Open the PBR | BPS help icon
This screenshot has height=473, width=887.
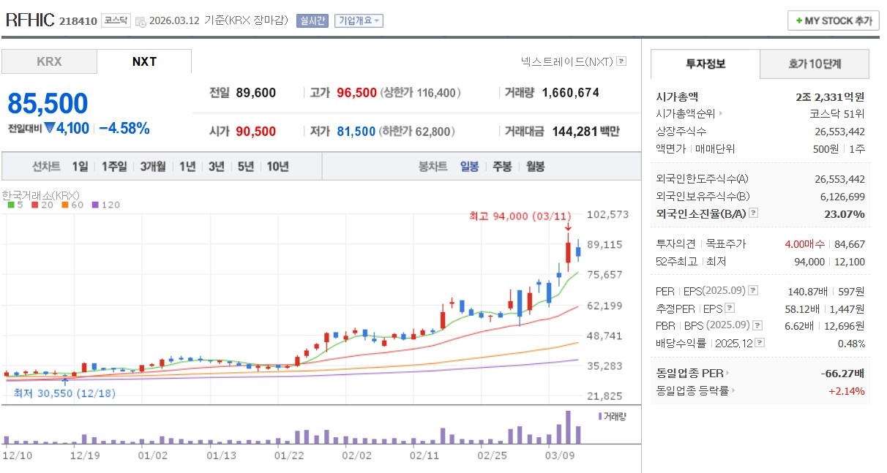(x=757, y=326)
